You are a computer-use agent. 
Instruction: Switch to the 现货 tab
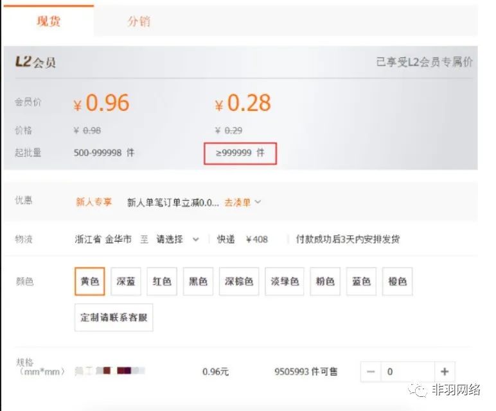(49, 21)
